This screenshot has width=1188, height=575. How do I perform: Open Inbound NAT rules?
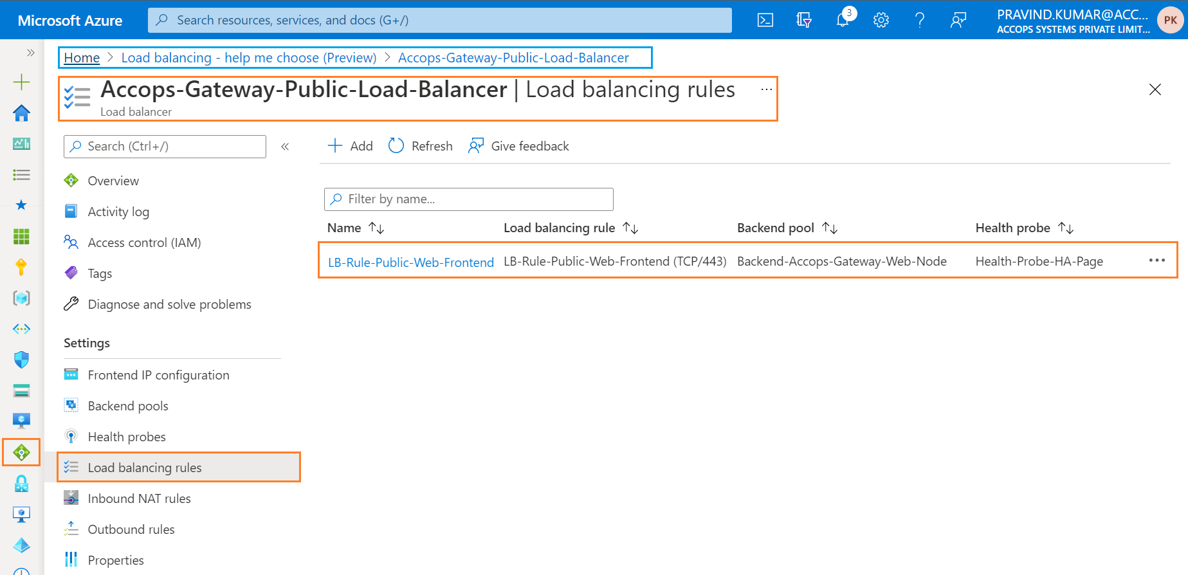tap(139, 498)
